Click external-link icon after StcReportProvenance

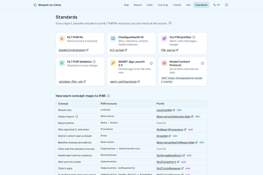(x=185, y=129)
